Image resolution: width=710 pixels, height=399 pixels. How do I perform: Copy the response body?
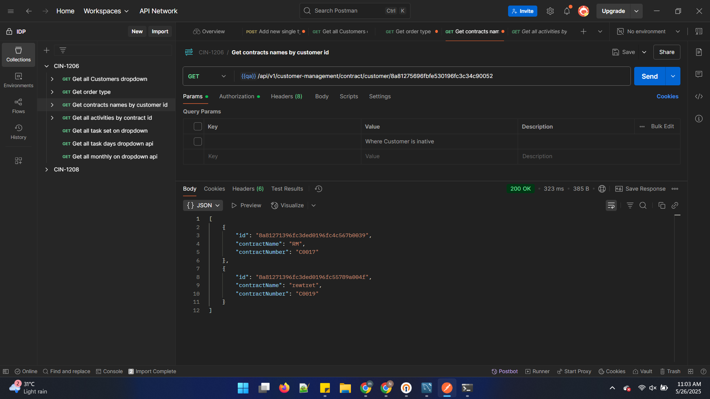click(x=662, y=205)
